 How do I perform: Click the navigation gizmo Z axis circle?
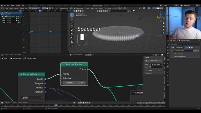coord(160,14)
